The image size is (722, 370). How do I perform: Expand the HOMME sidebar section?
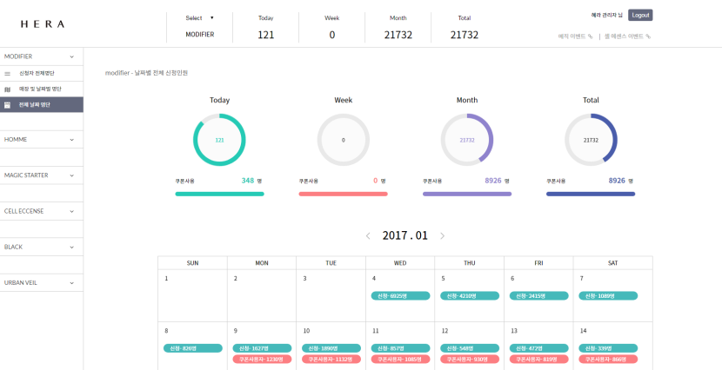(42, 139)
